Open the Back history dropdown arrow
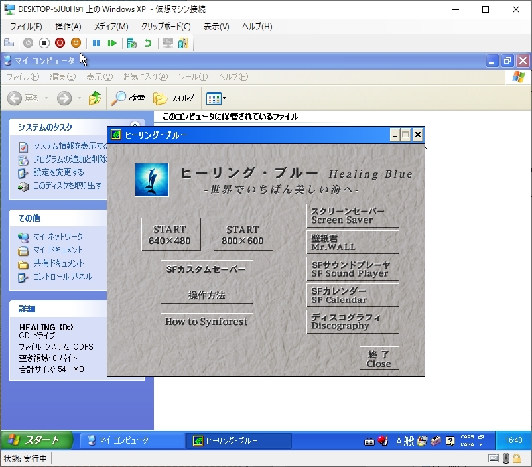532x467 pixels. pyautogui.click(x=46, y=98)
